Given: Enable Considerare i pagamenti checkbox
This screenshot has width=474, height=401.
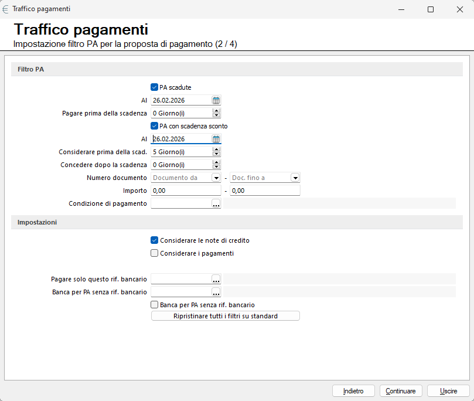Looking at the screenshot, I should click(x=155, y=253).
